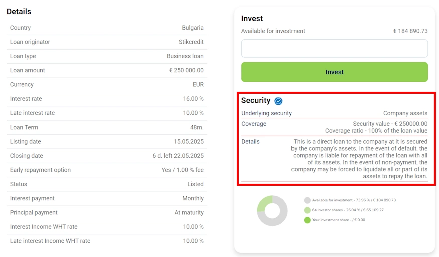Click the donut chart of investment shares
Image resolution: width=439 pixels, height=257 pixels.
pyautogui.click(x=272, y=211)
